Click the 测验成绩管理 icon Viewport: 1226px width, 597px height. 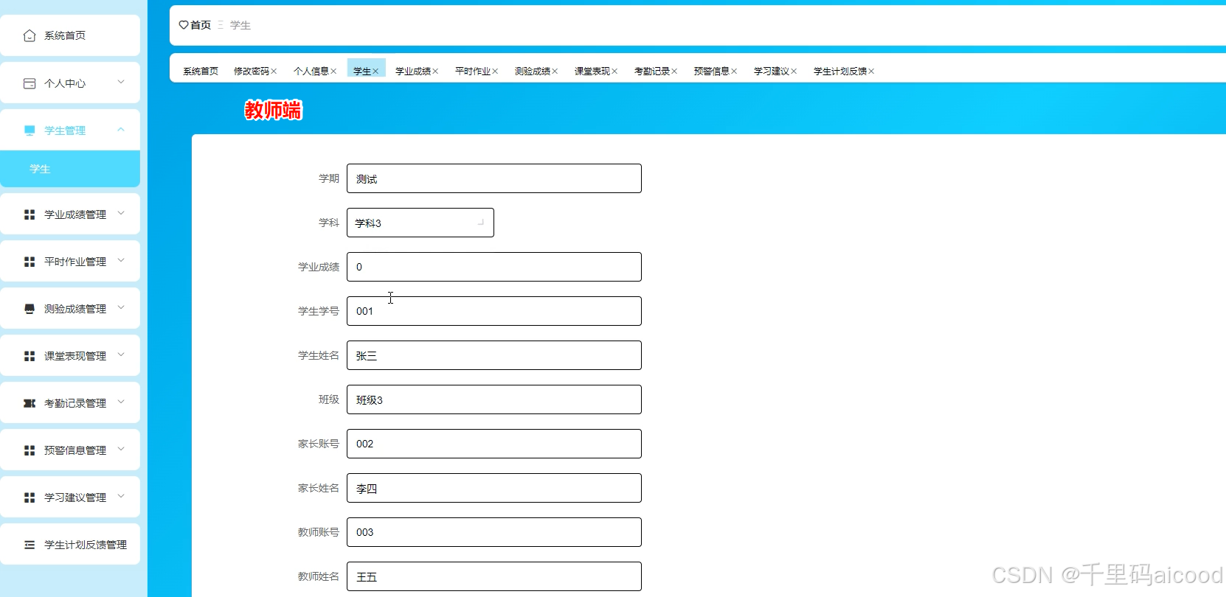(x=30, y=309)
